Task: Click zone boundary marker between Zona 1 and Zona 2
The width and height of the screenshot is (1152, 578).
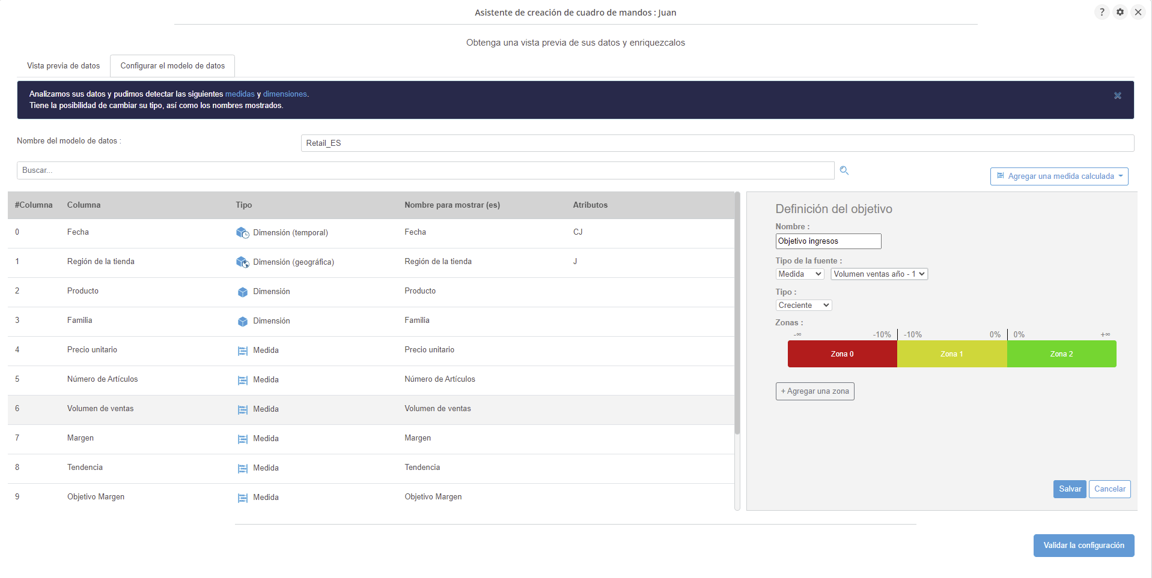Action: click(1007, 335)
